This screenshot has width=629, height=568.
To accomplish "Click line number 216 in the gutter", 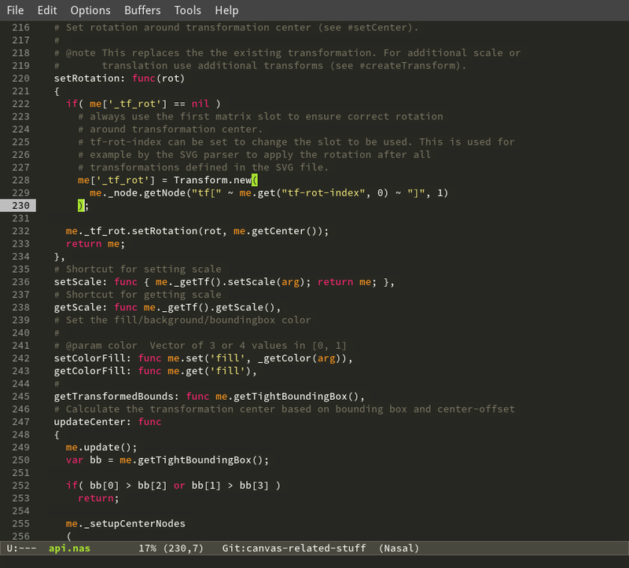I will pyautogui.click(x=22, y=27).
